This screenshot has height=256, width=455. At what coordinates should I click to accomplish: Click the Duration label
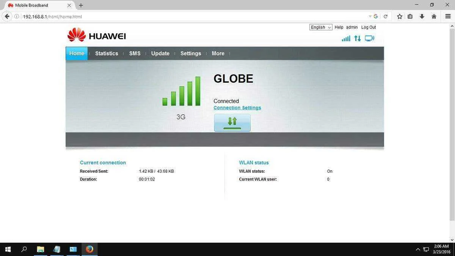point(88,179)
